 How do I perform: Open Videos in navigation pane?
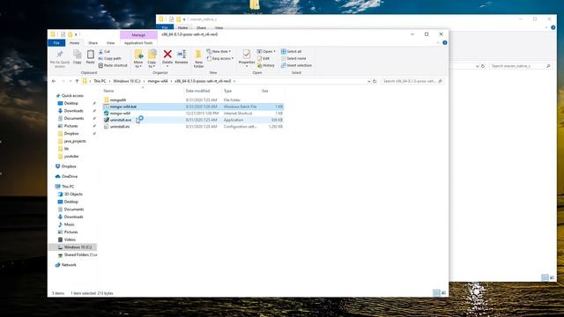70,240
